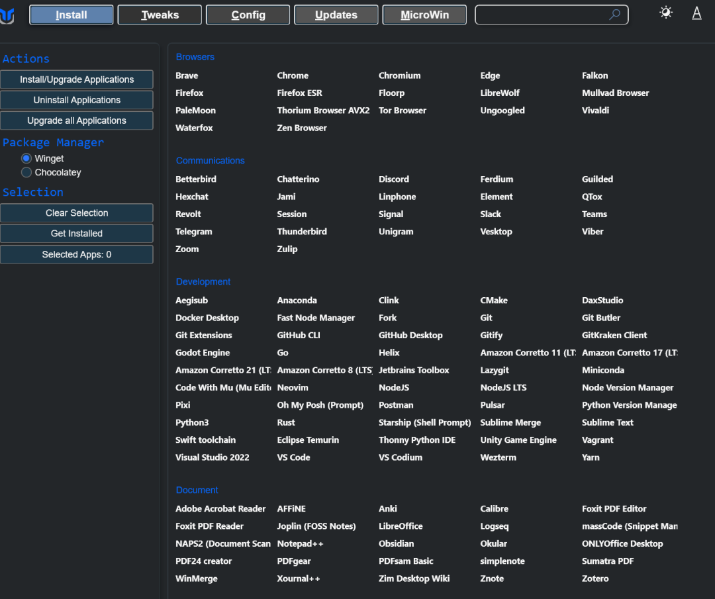The image size is (715, 599).
Task: Select Firefox ESR app
Action: tap(300, 93)
